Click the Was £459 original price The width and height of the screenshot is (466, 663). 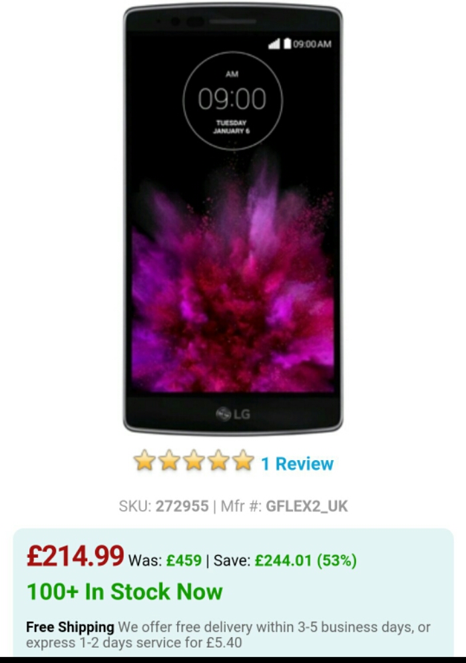point(165,561)
